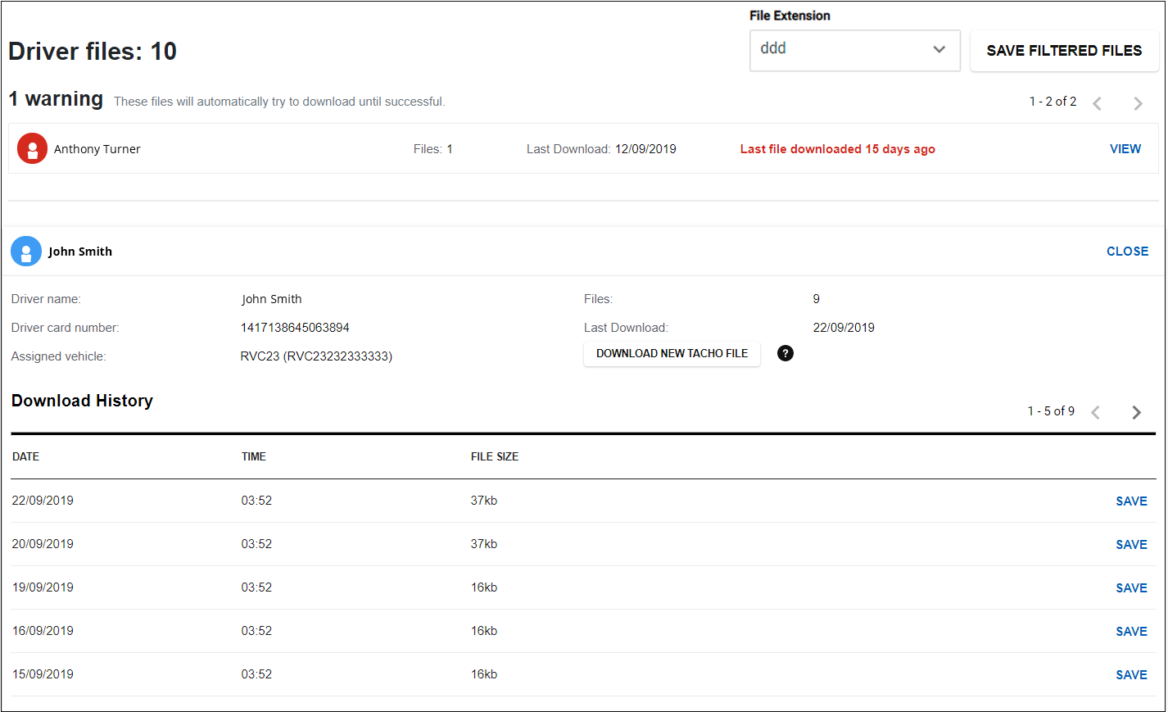Click the DATE column header
The width and height of the screenshot is (1168, 712).
point(25,456)
